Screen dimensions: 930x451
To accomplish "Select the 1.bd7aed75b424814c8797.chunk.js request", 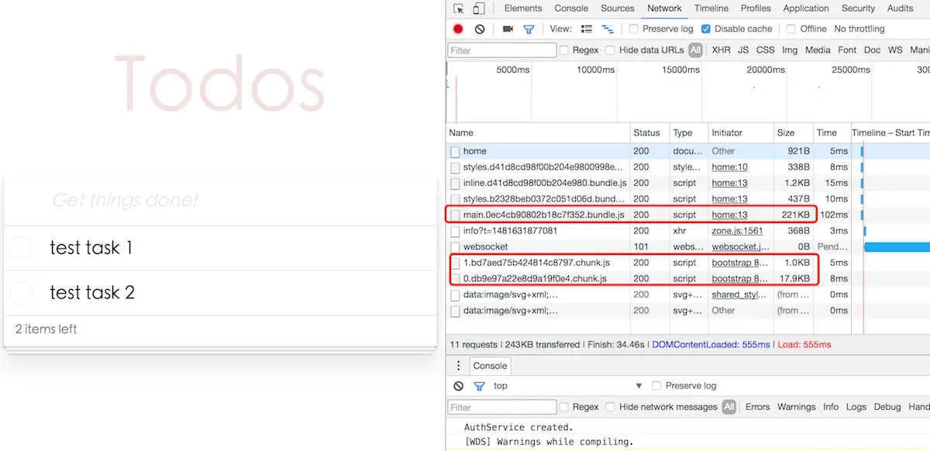I will tap(688, 263).
